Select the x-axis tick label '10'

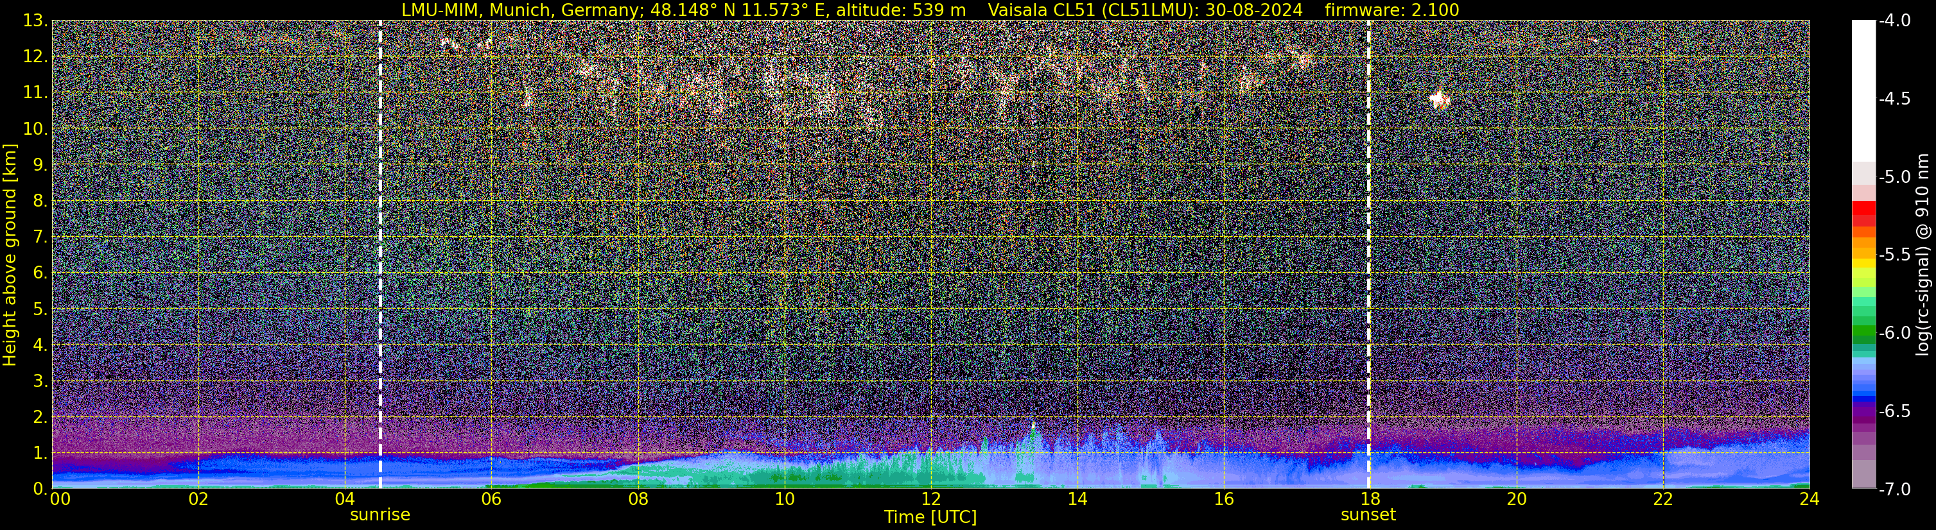pos(785,499)
